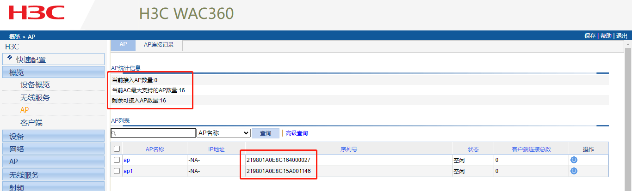Viewport: 632px width, 191px height.
Task: Click -NA- IP address in ap1 row
Action: coord(194,171)
